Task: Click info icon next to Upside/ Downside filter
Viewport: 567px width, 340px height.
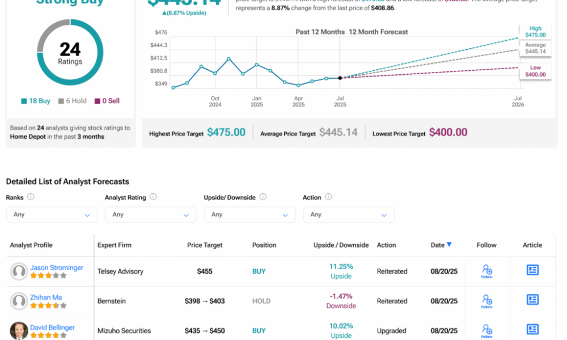Action: [x=263, y=197]
